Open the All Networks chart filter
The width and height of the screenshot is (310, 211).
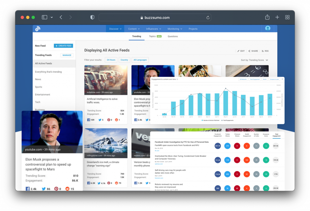[x=243, y=79]
